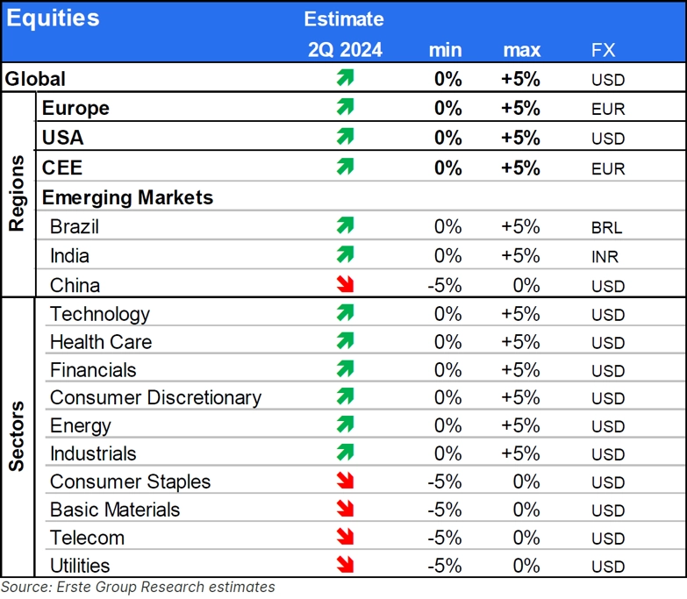Click the red arrow for Consumer Staples
The height and width of the screenshot is (599, 687).
tap(345, 481)
